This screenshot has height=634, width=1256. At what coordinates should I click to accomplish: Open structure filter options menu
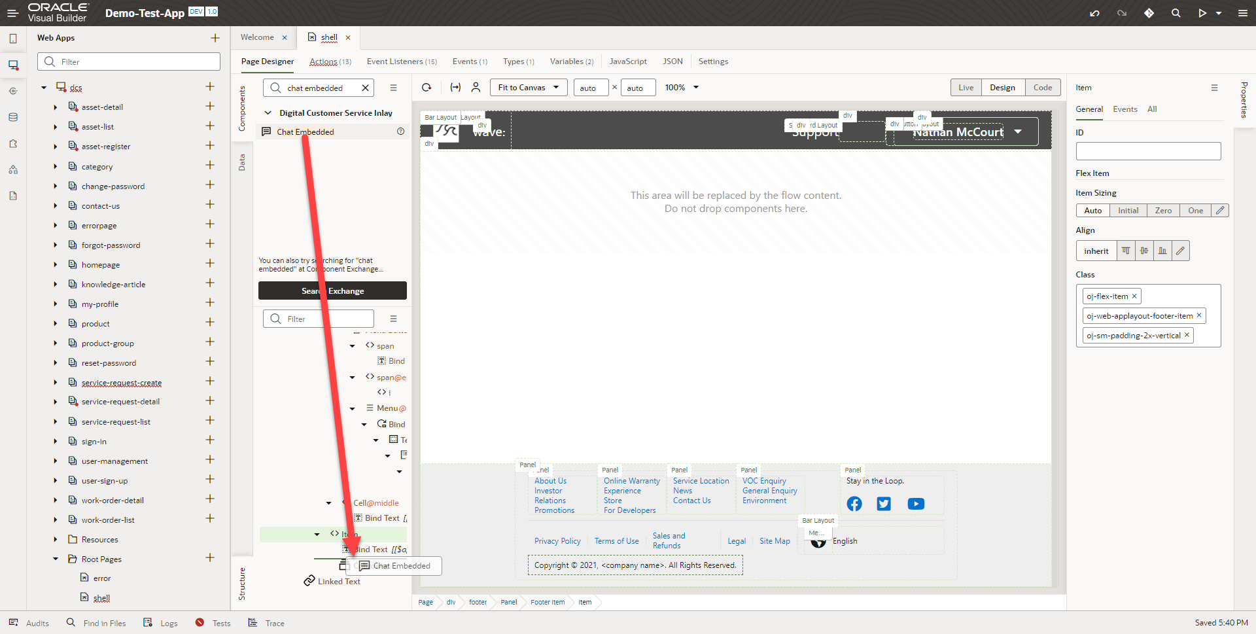pos(393,319)
